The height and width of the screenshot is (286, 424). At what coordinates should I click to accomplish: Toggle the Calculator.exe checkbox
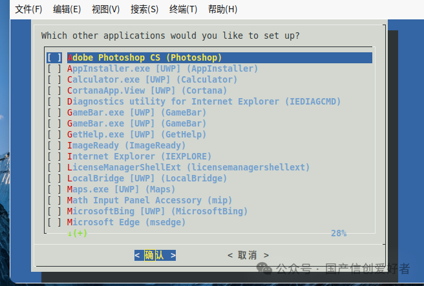pyautogui.click(x=54, y=79)
